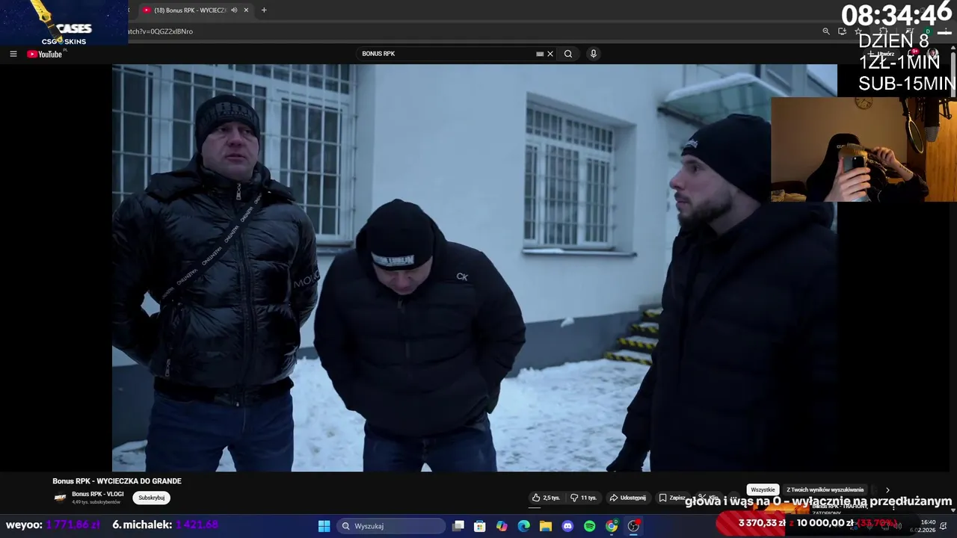Save the video with Zapisz

point(672,498)
